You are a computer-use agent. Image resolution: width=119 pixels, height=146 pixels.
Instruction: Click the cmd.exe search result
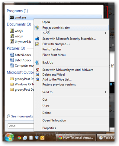55,17
